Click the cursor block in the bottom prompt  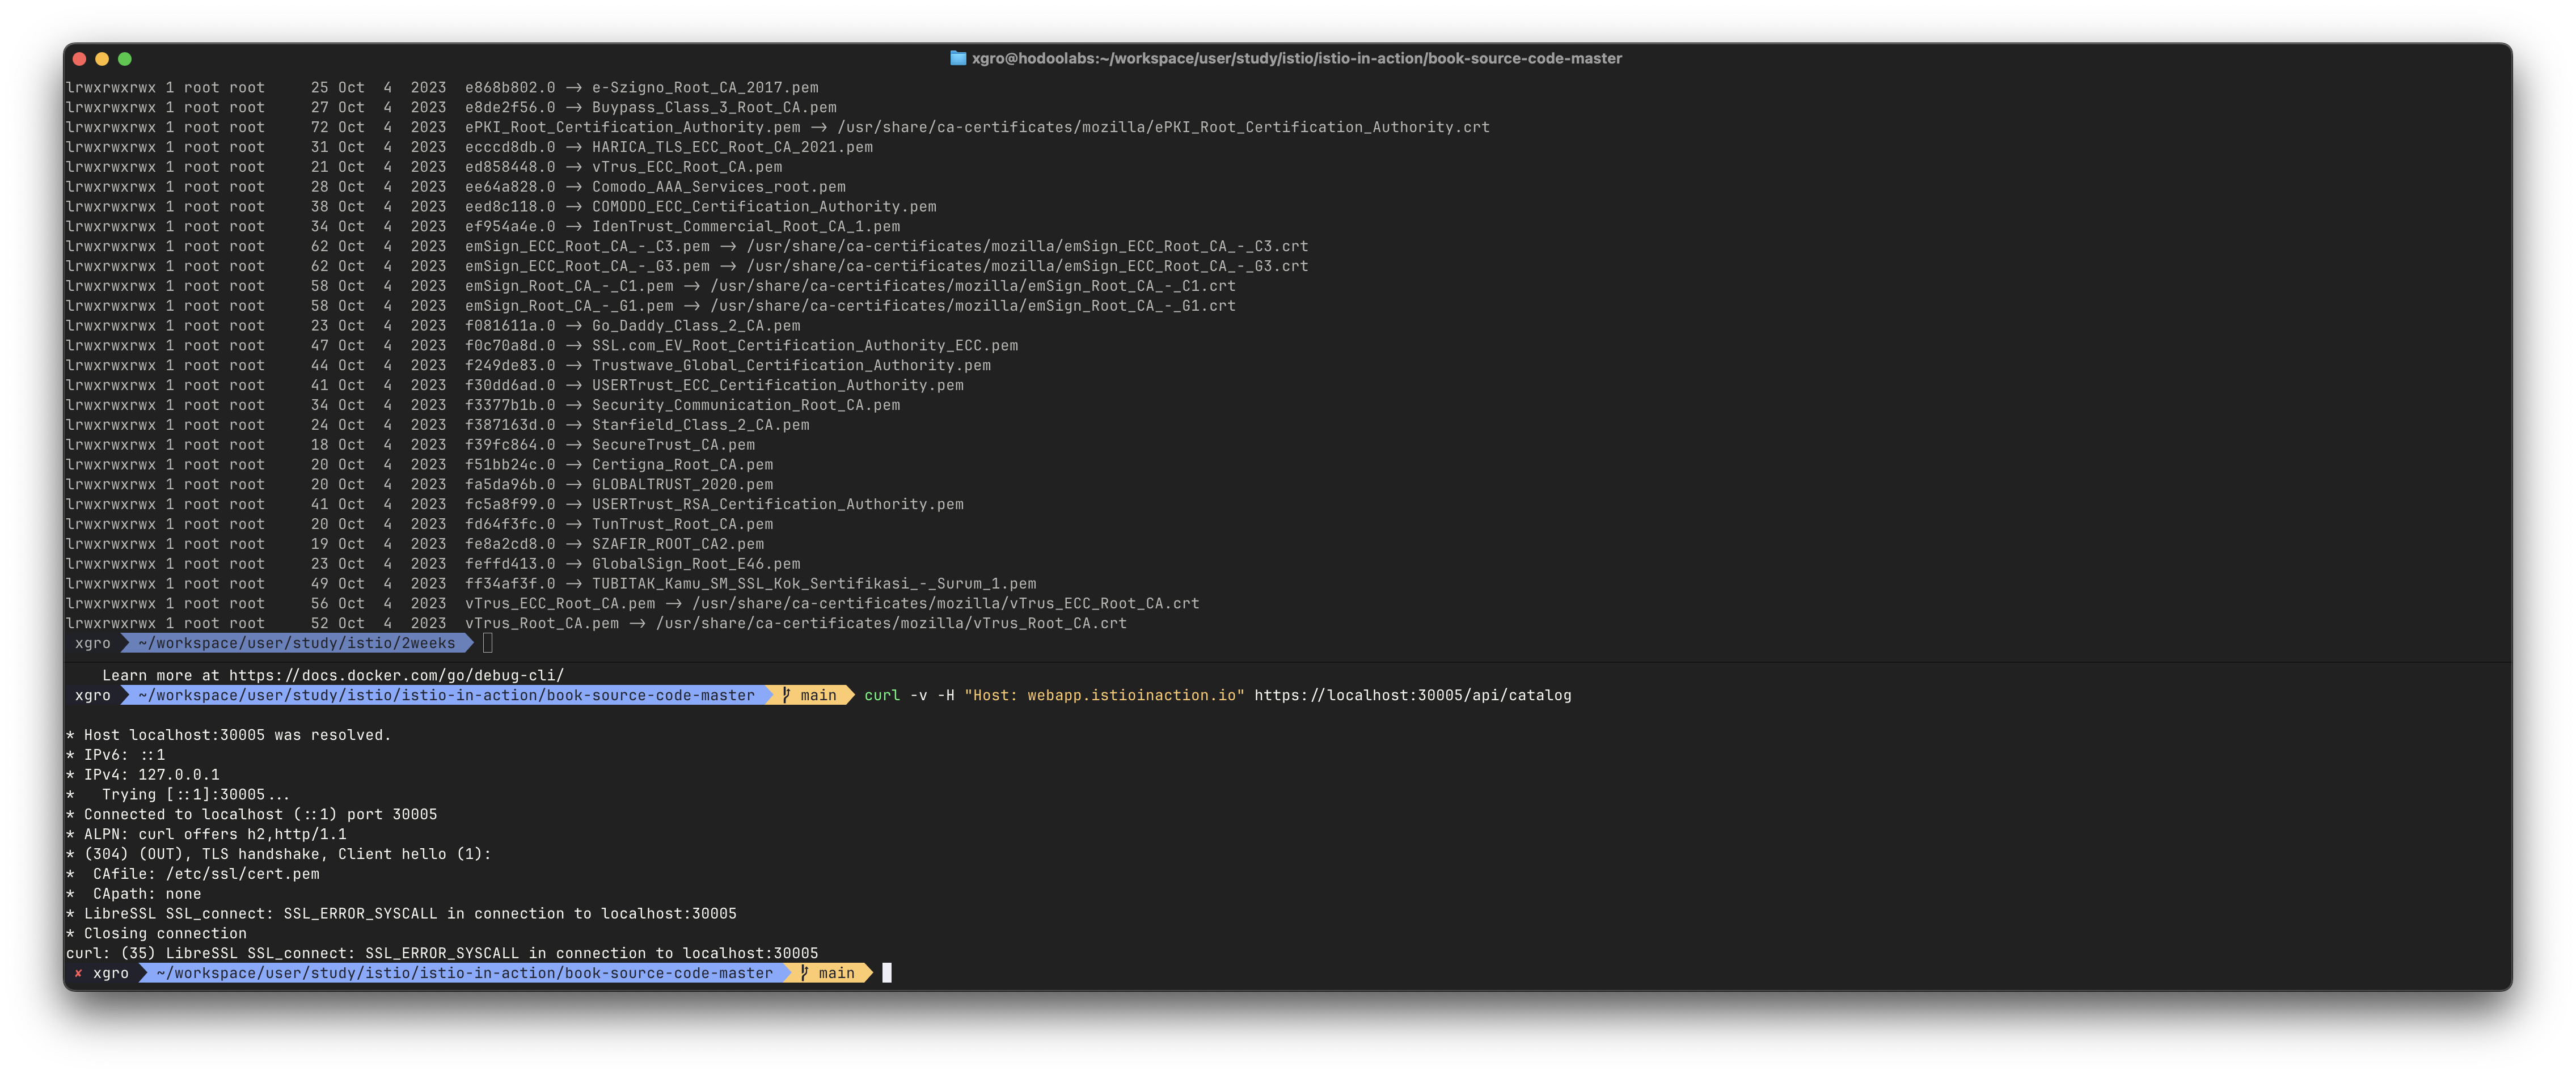click(886, 973)
